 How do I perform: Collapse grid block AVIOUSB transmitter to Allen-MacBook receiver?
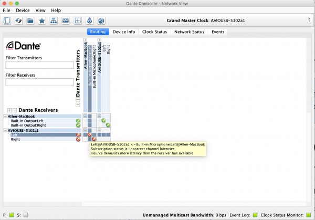tap(99, 117)
